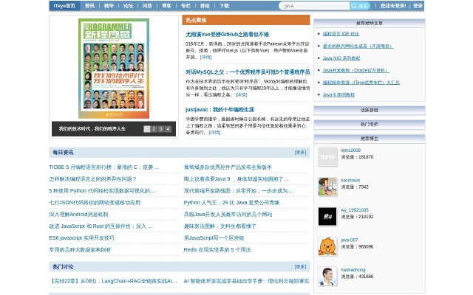Click java-007's orange bear avatar
The width and height of the screenshot is (473, 295).
coord(327,246)
